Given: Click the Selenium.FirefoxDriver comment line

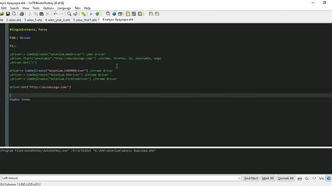Looking at the screenshot, I should click(63, 79).
